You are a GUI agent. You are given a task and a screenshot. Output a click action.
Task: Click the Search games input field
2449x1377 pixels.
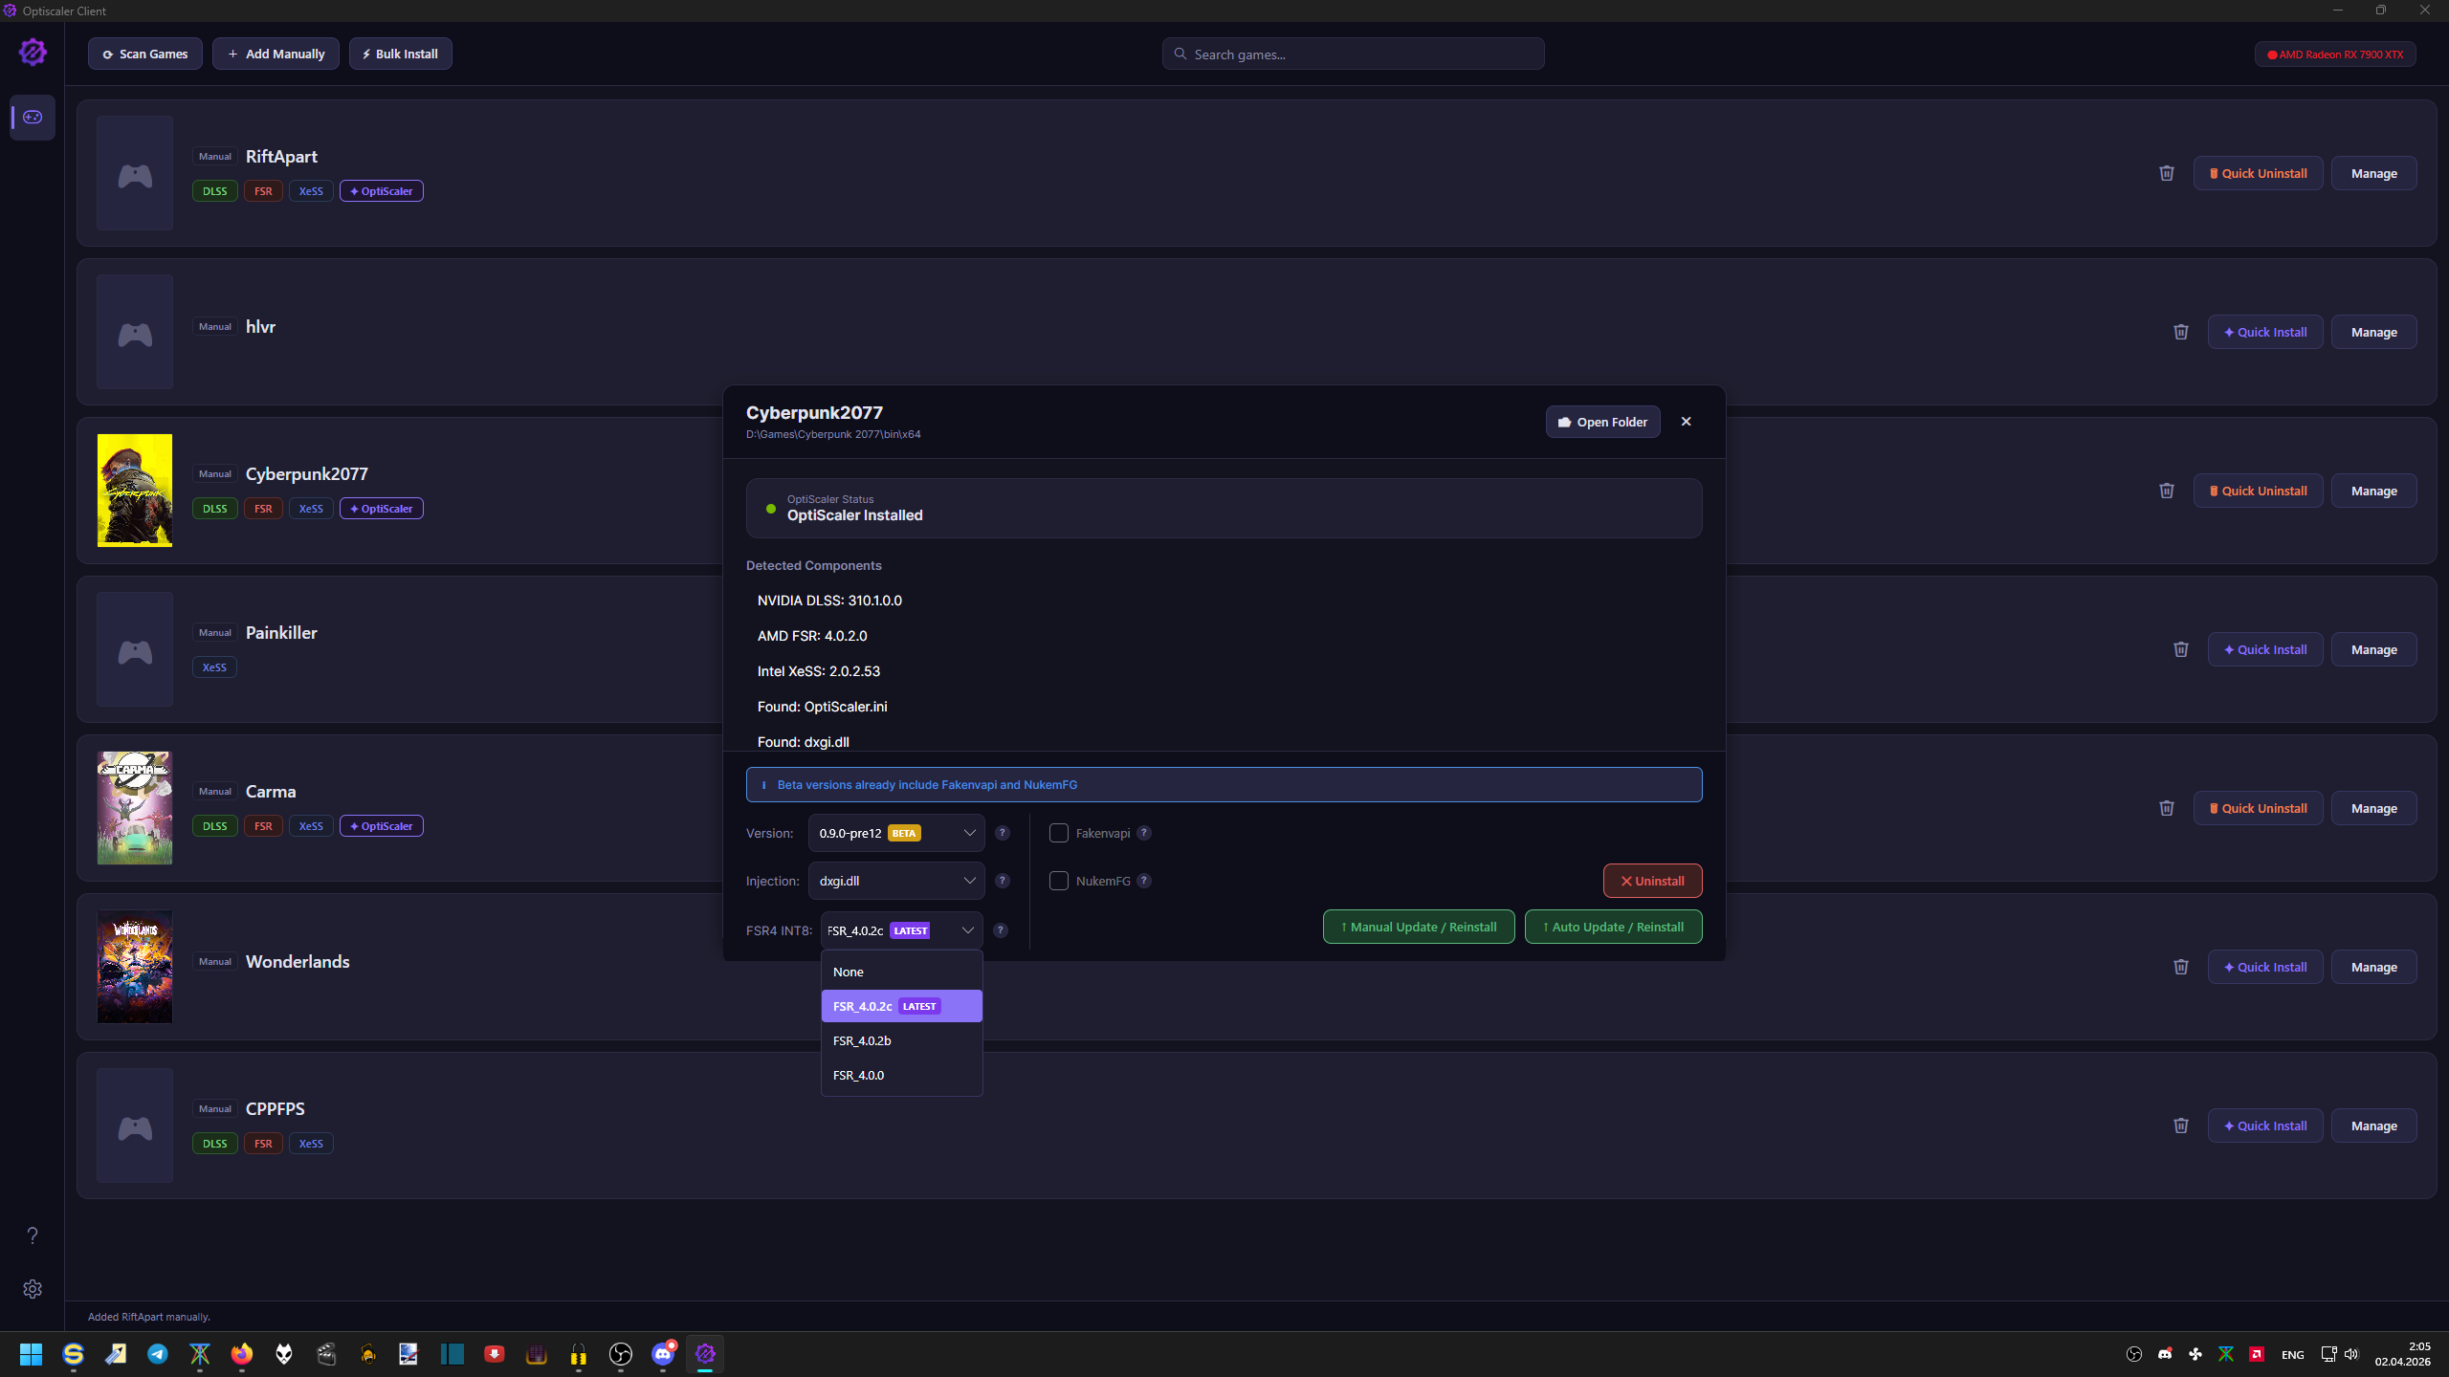point(1354,55)
